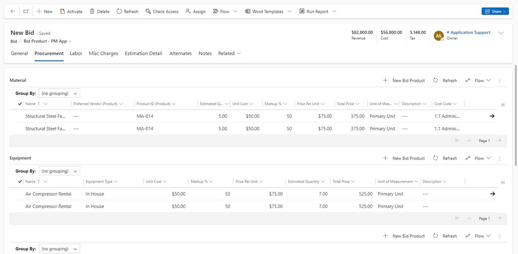
Task: Open record in new window icon
Action: pos(26,11)
